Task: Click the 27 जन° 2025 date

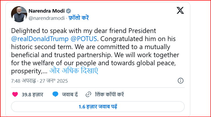Action: [53, 81]
